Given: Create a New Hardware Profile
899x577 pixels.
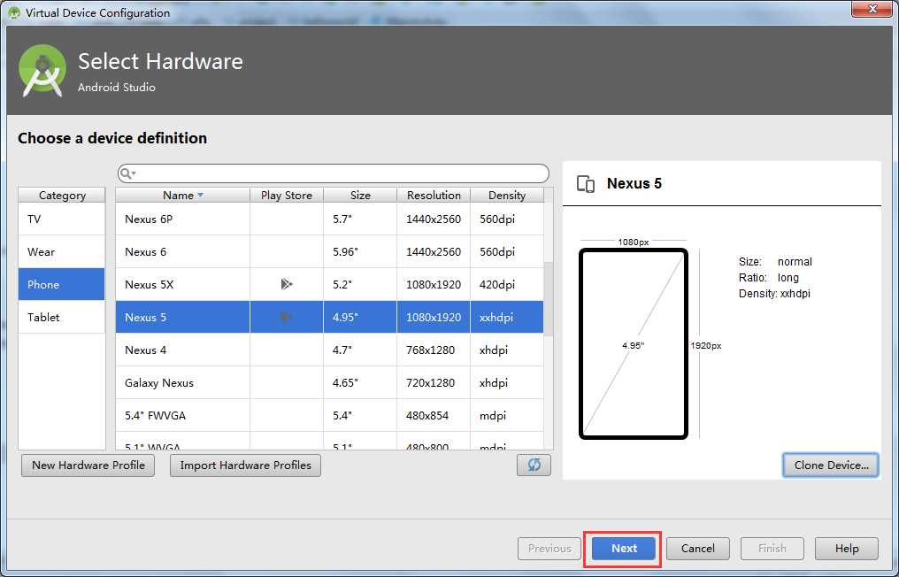Looking at the screenshot, I should [88, 465].
